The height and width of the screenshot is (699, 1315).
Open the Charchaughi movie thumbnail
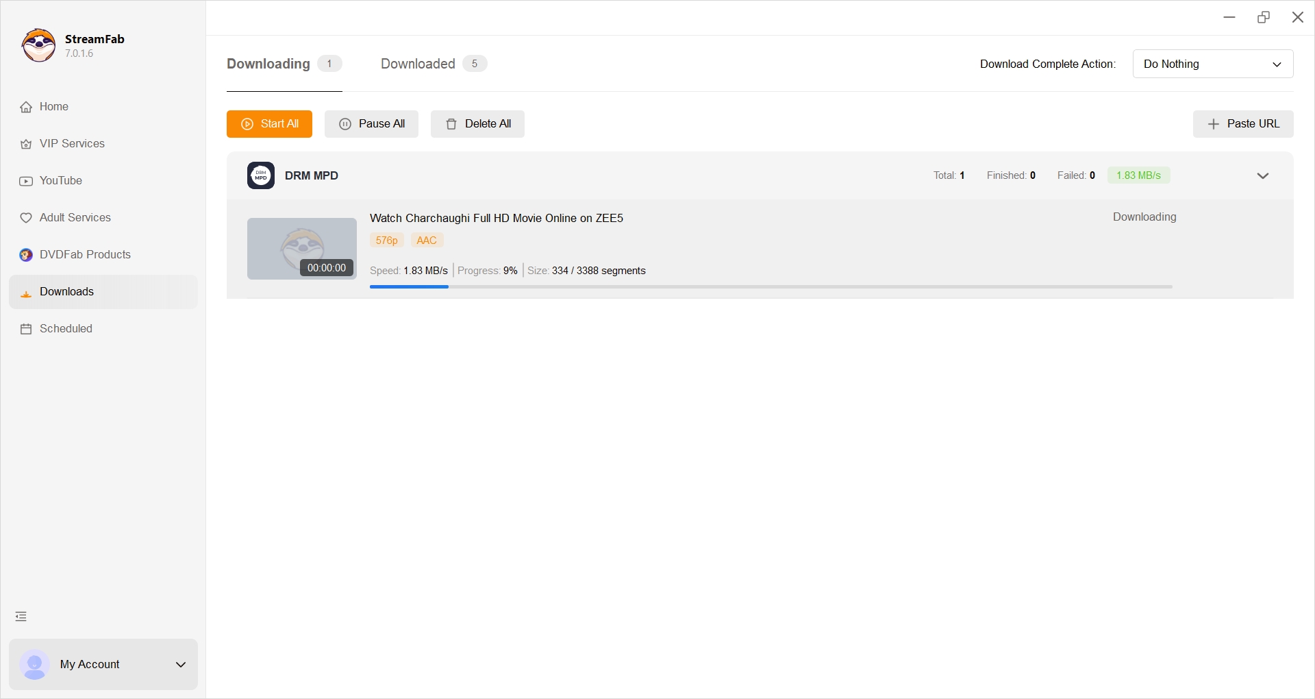coord(301,248)
